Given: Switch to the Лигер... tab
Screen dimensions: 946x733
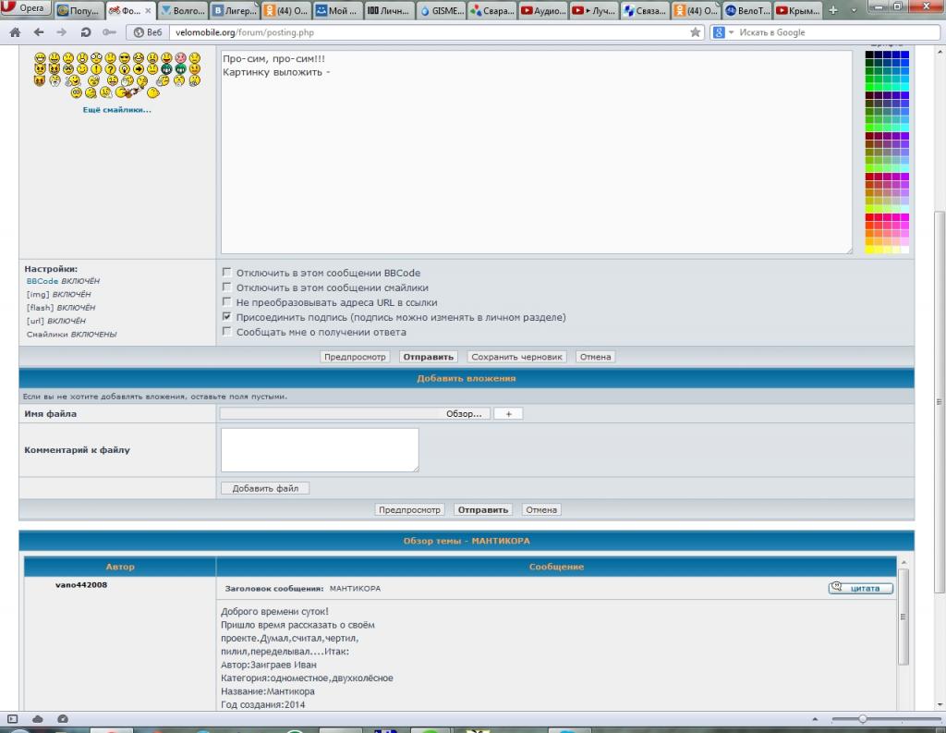Looking at the screenshot, I should click(x=235, y=10).
